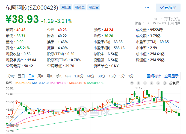Click the 可融资 tag
Image resolution: width=186 pixels, height=134 pixels.
pyautogui.click(x=80, y=7)
